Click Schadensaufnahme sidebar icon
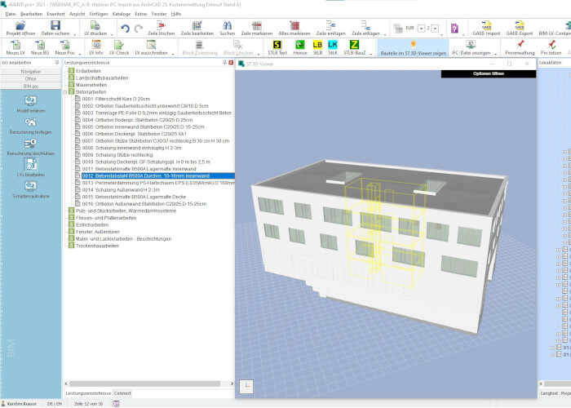 pos(31,186)
